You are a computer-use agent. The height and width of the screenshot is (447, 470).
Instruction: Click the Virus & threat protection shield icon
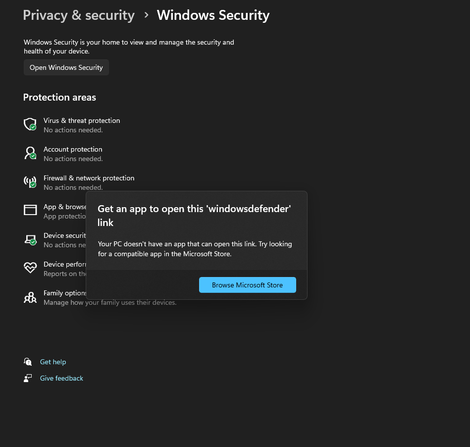click(30, 124)
